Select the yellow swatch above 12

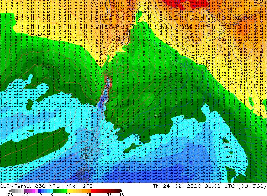click(69, 191)
